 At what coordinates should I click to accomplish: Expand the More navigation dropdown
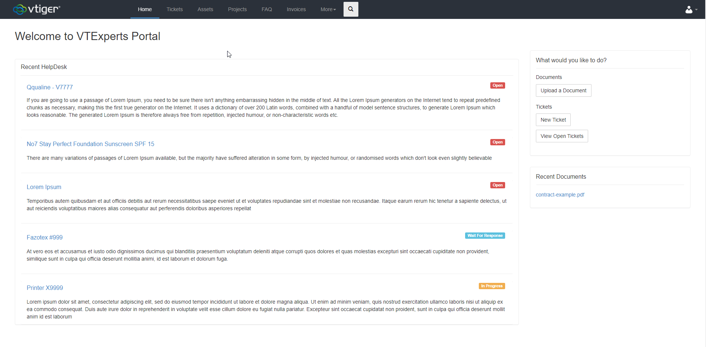point(328,9)
